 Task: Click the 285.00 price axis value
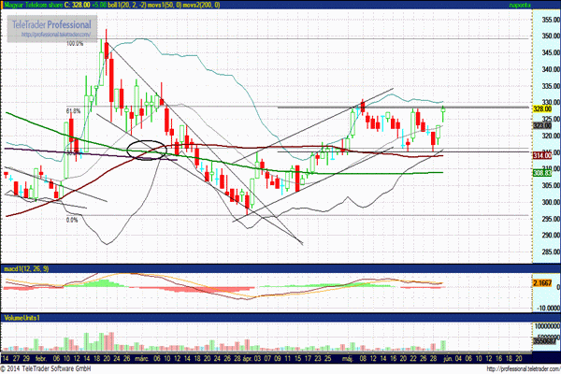(551, 252)
